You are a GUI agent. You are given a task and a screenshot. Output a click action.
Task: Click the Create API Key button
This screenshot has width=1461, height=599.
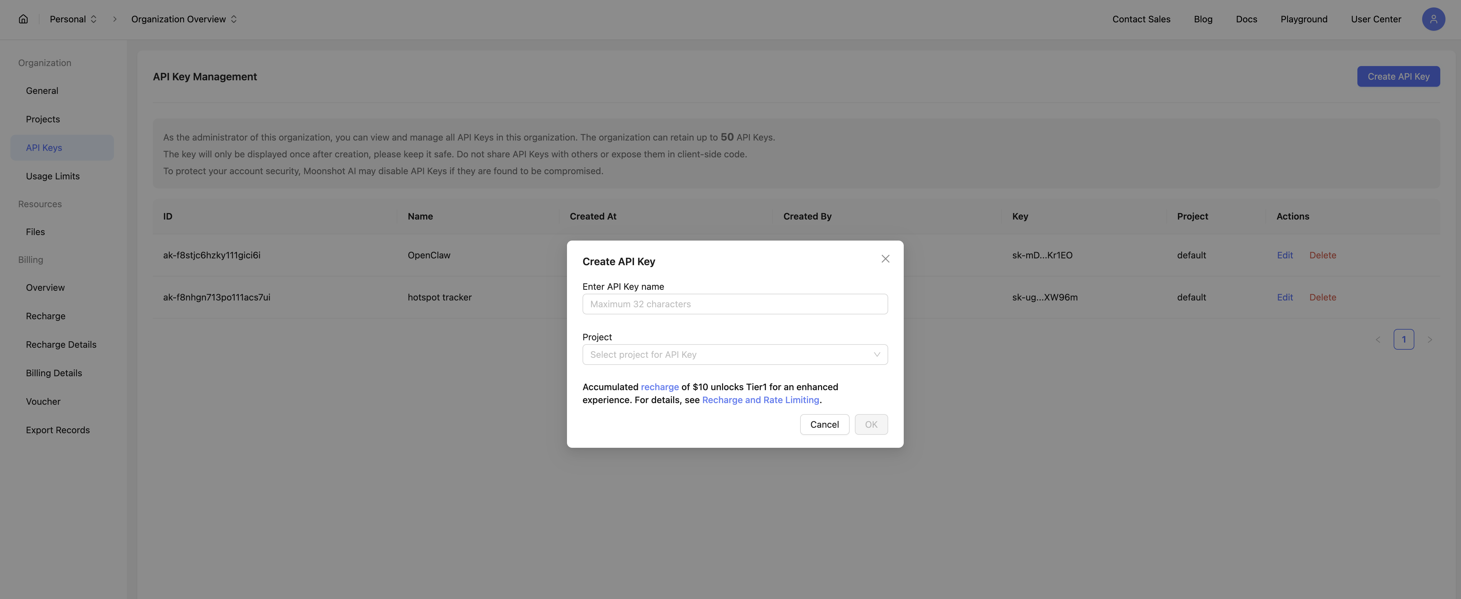(x=1398, y=76)
